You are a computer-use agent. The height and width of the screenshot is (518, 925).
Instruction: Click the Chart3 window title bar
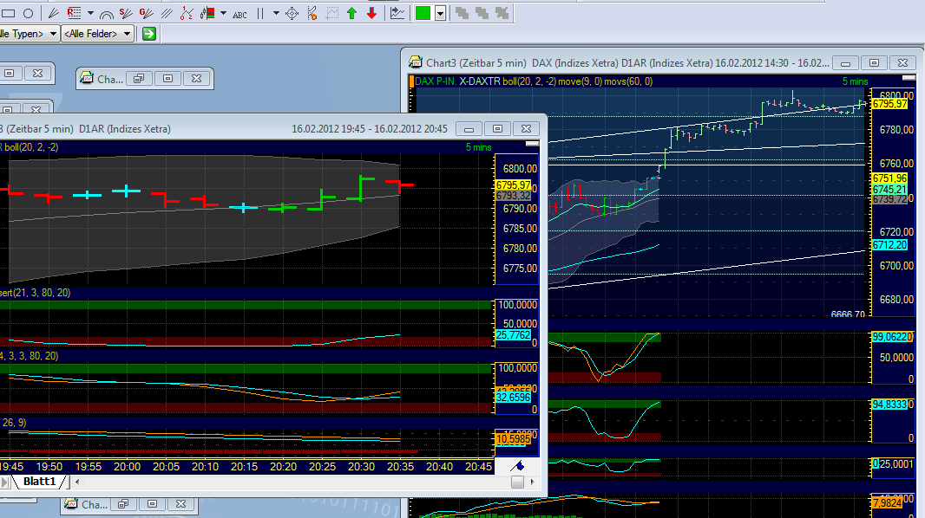607,62
